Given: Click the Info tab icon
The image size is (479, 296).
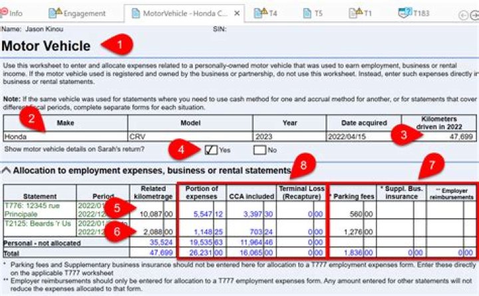Looking at the screenshot, I should coord(5,13).
